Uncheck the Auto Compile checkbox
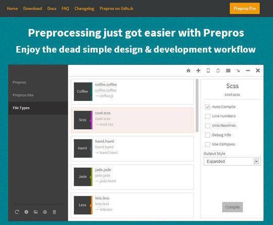The width and height of the screenshot is (273, 225). 208,106
